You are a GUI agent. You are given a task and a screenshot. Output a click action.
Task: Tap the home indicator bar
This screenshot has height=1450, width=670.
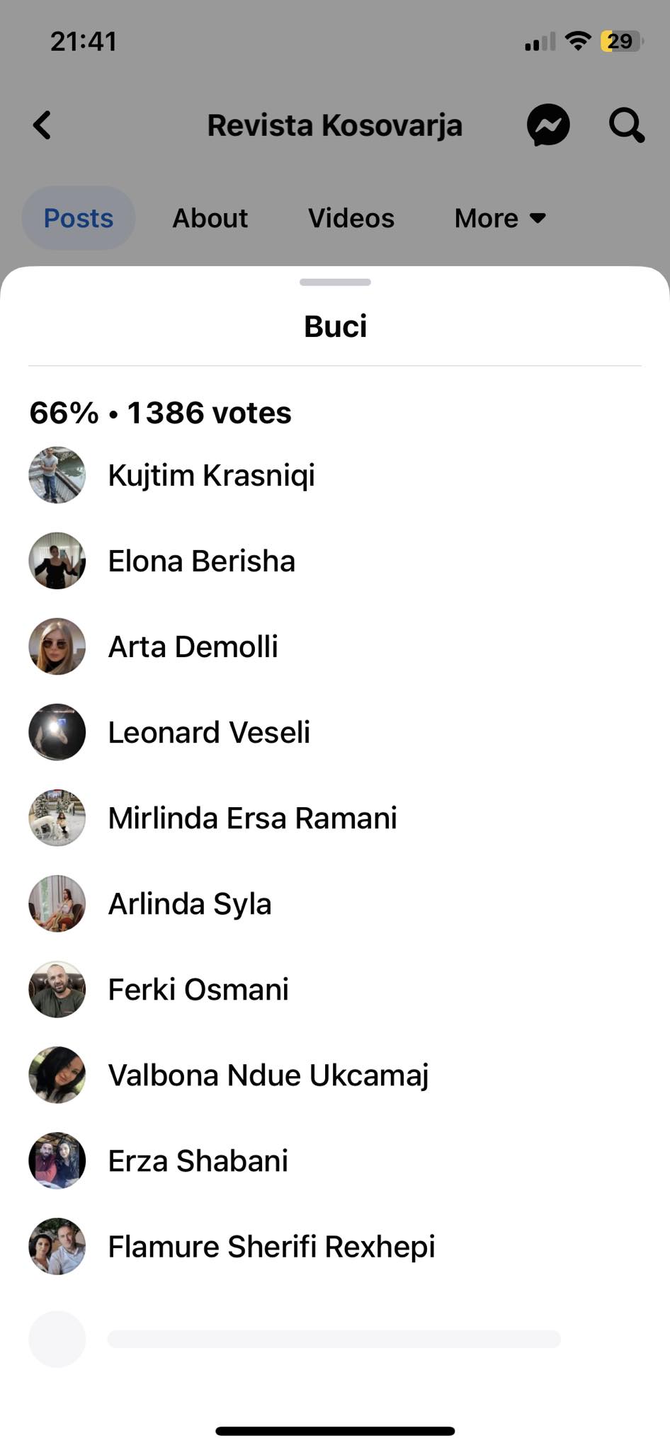(x=335, y=1431)
